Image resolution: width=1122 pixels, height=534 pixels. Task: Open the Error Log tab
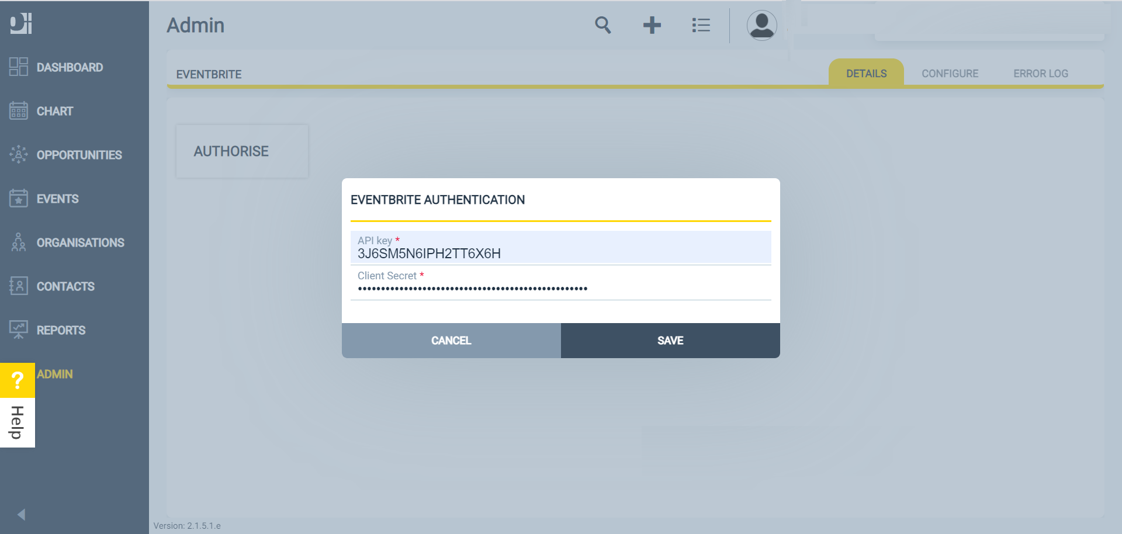coord(1040,74)
